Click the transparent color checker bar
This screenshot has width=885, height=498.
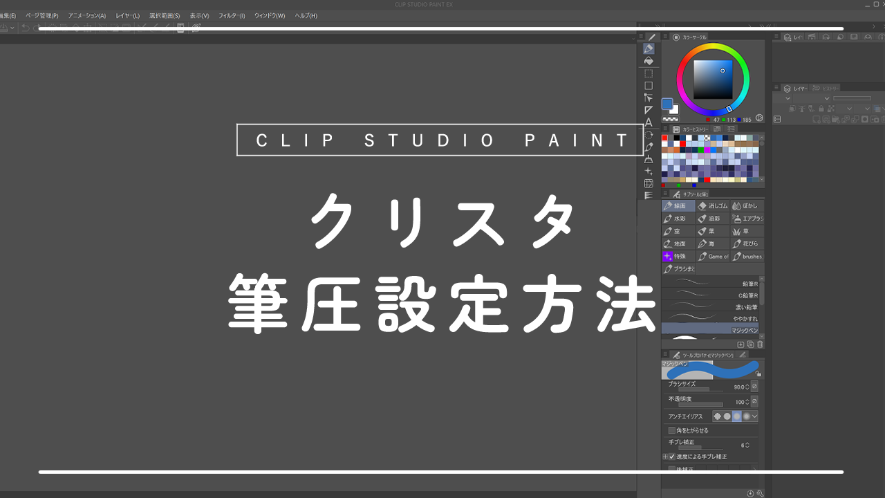(x=670, y=119)
